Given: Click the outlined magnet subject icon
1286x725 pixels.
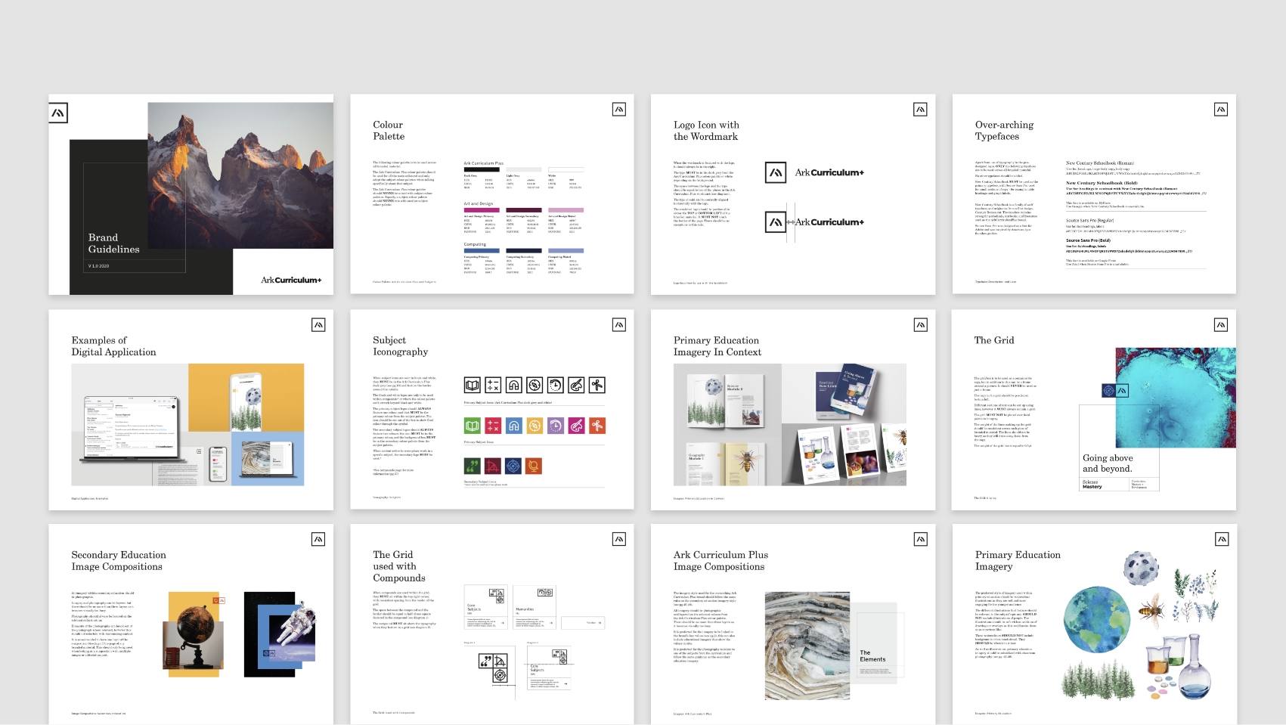Looking at the screenshot, I should tap(514, 386).
